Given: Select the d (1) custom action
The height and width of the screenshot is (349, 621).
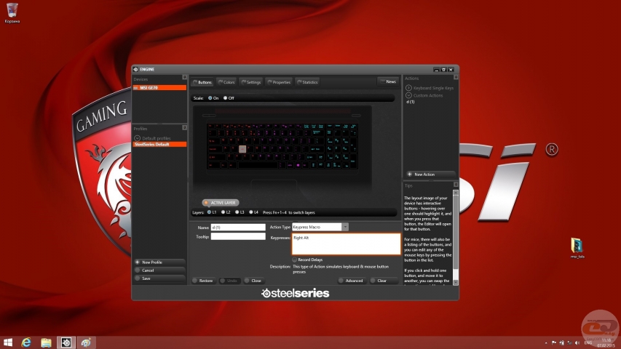Looking at the screenshot, I should pos(411,102).
